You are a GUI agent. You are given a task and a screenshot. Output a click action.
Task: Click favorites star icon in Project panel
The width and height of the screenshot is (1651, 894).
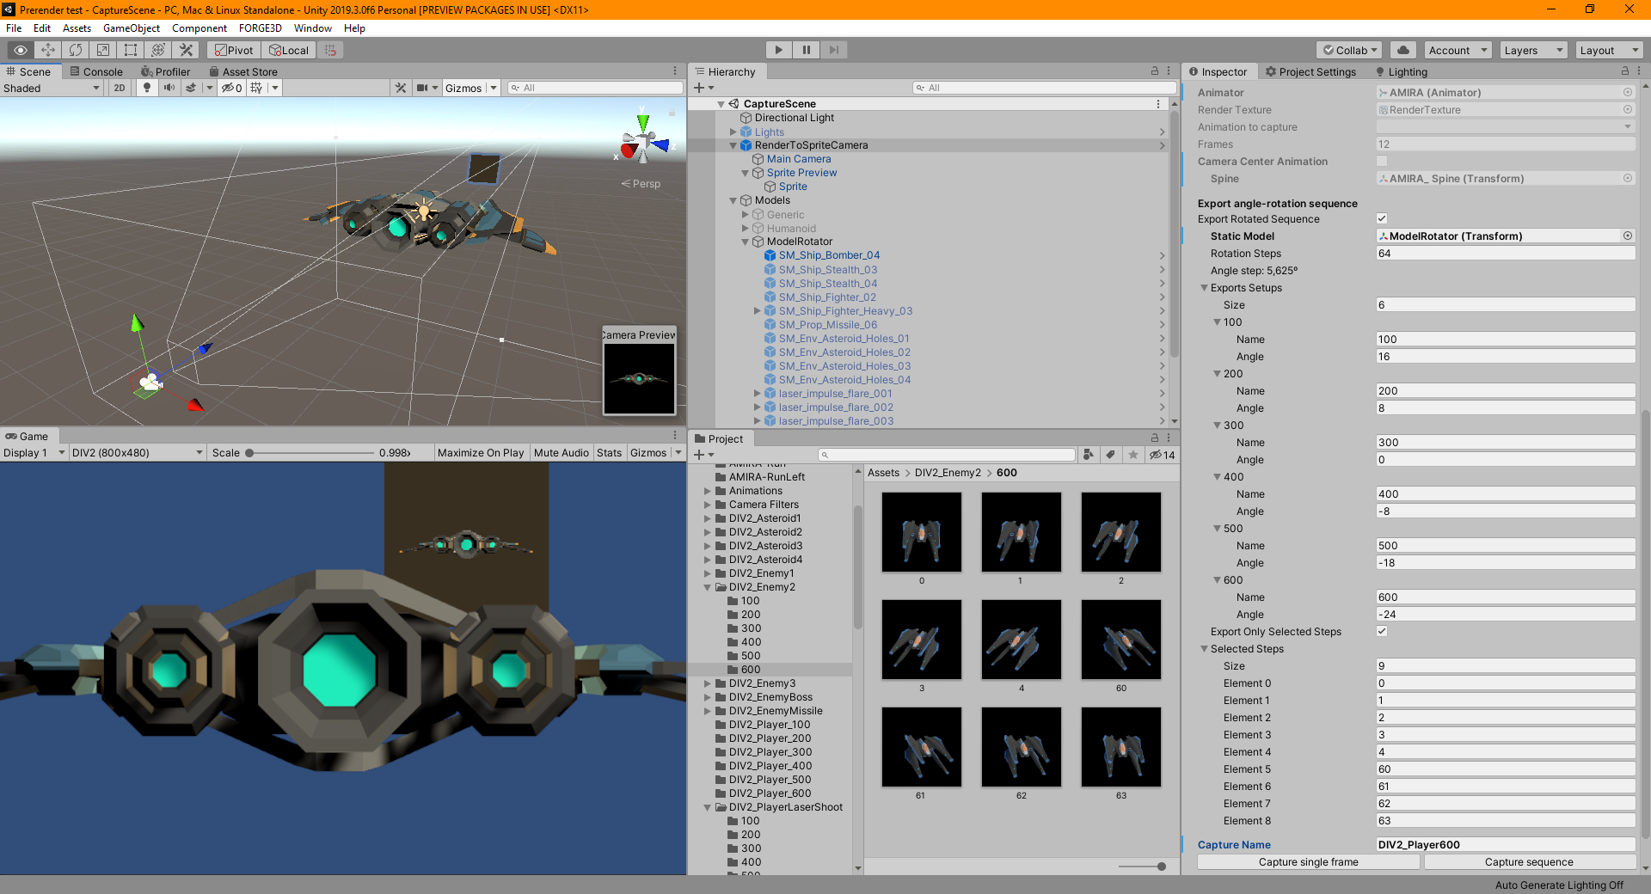pyautogui.click(x=1133, y=455)
